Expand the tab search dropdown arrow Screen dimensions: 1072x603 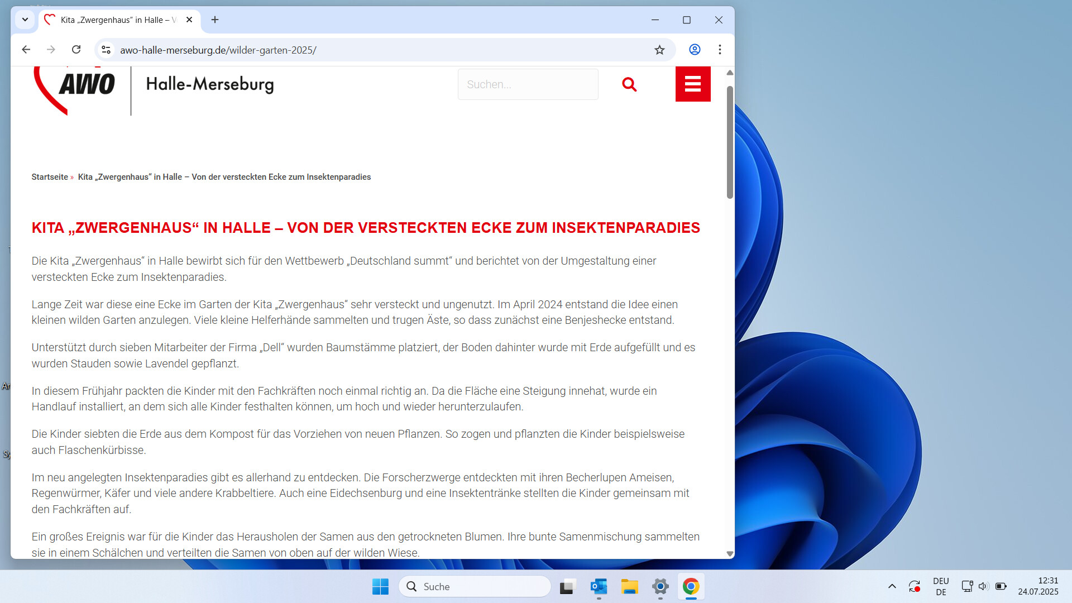(25, 20)
